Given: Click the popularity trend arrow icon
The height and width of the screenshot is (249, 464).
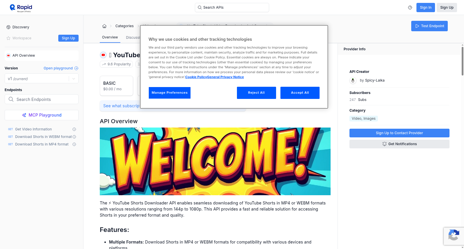Looking at the screenshot, I should 104,64.
